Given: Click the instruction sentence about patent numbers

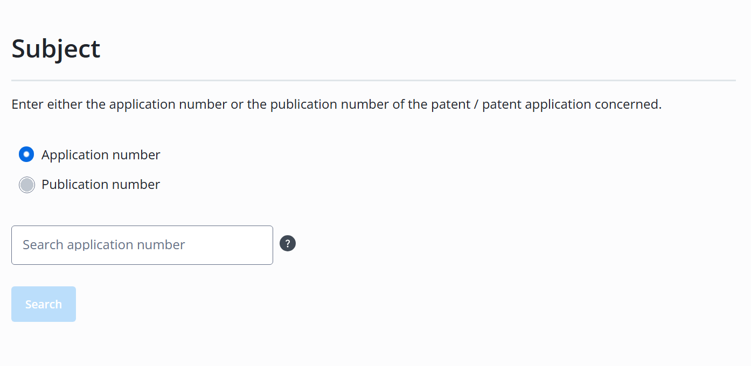Looking at the screenshot, I should 336,104.
